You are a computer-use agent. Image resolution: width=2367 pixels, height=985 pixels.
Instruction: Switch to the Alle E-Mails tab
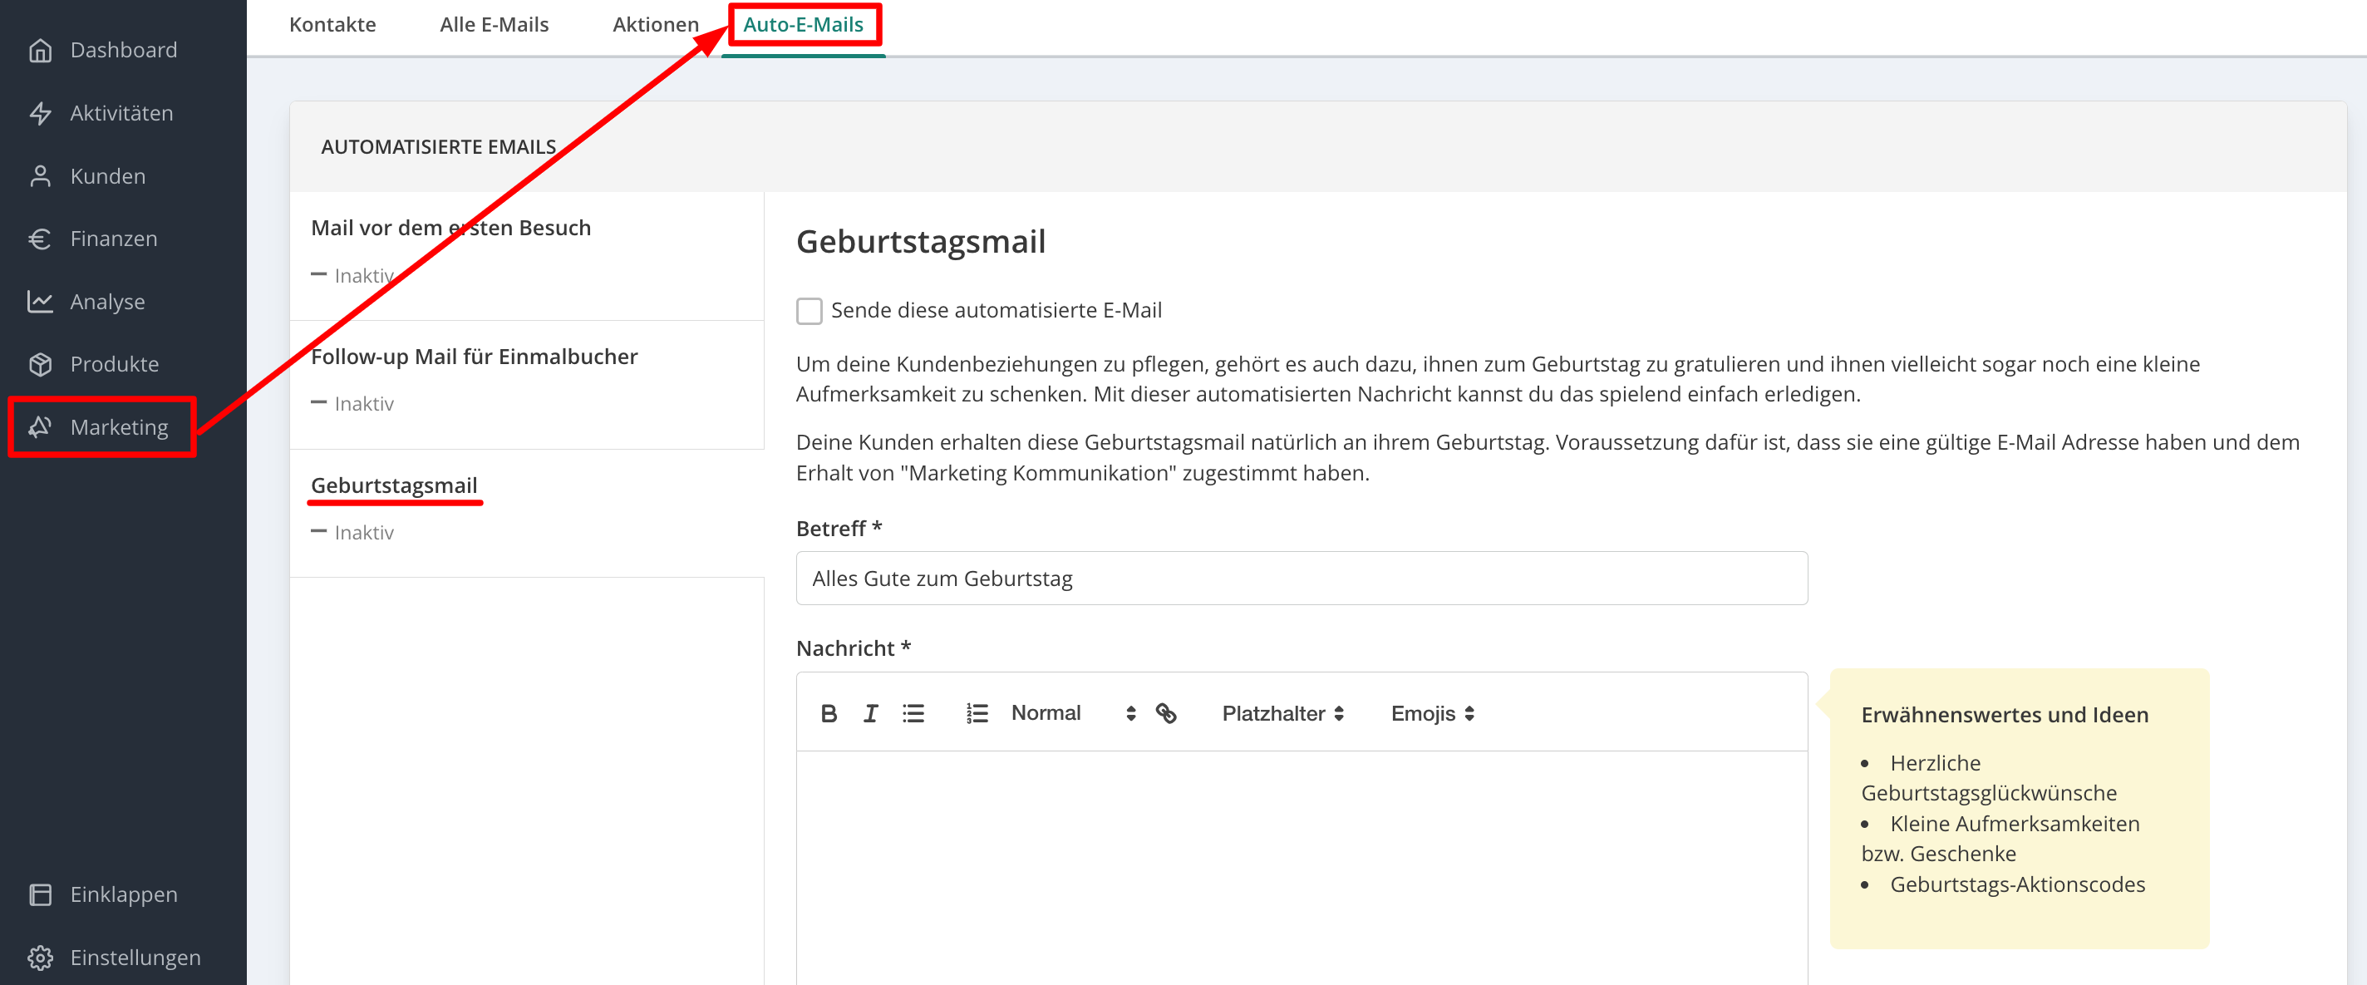(x=494, y=25)
